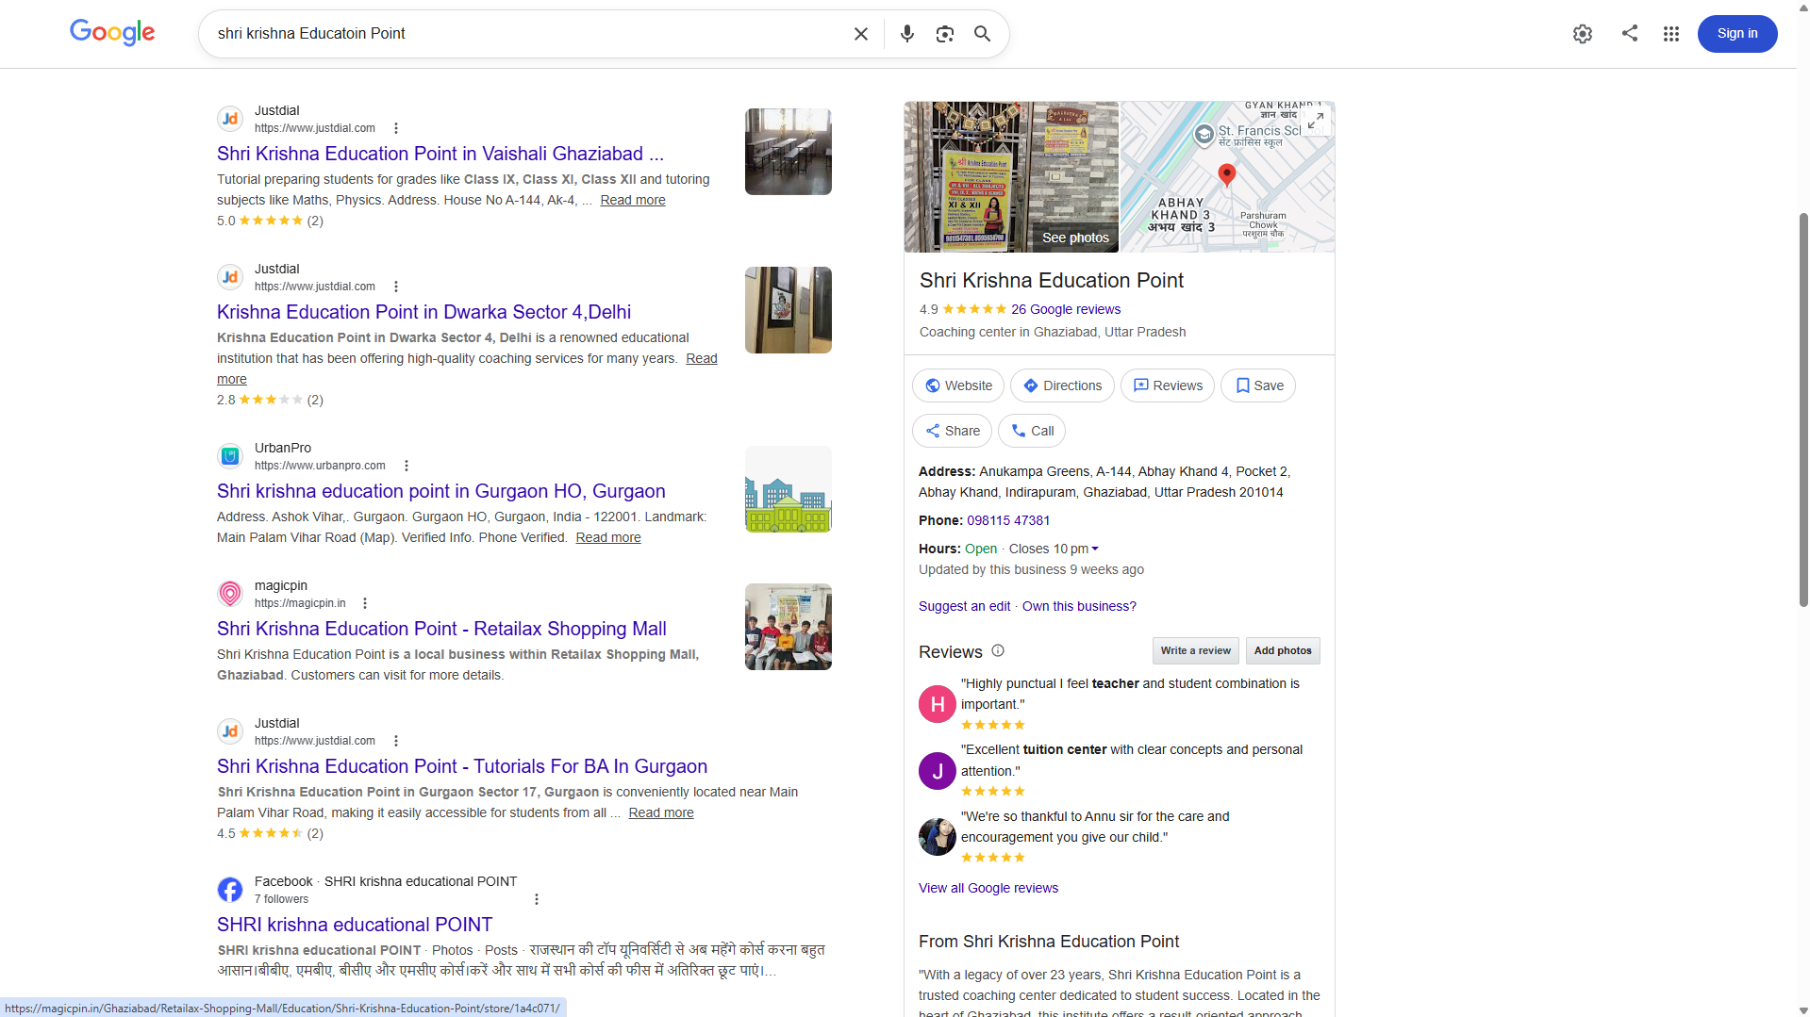Open Google apps grid
The image size is (1810, 1017).
coord(1670,34)
